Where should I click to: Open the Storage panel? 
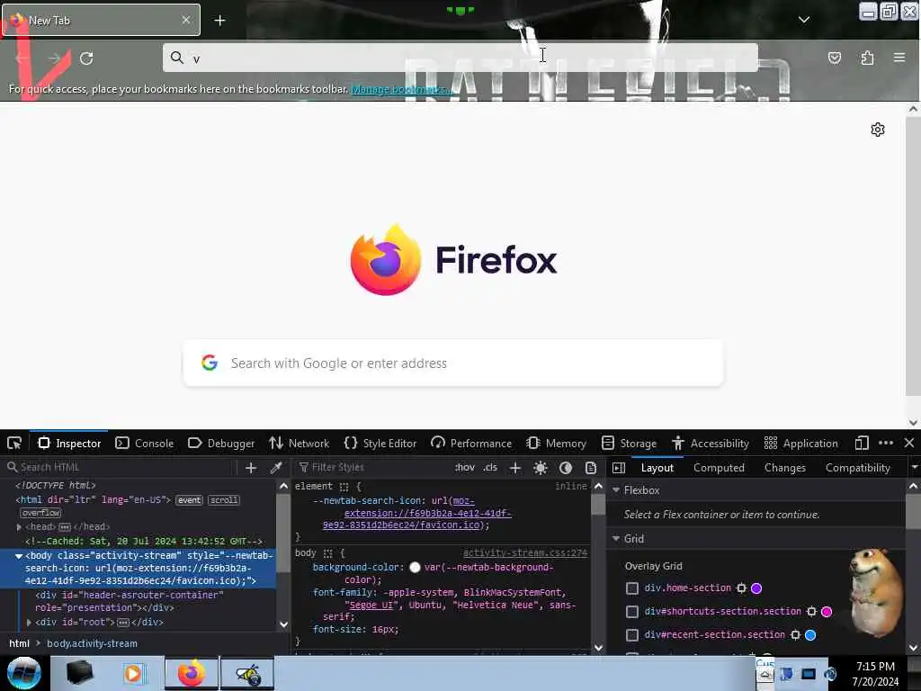629,443
